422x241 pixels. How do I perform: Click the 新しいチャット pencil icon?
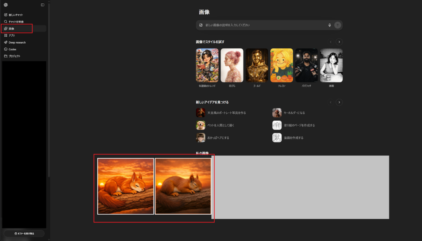tap(5, 14)
